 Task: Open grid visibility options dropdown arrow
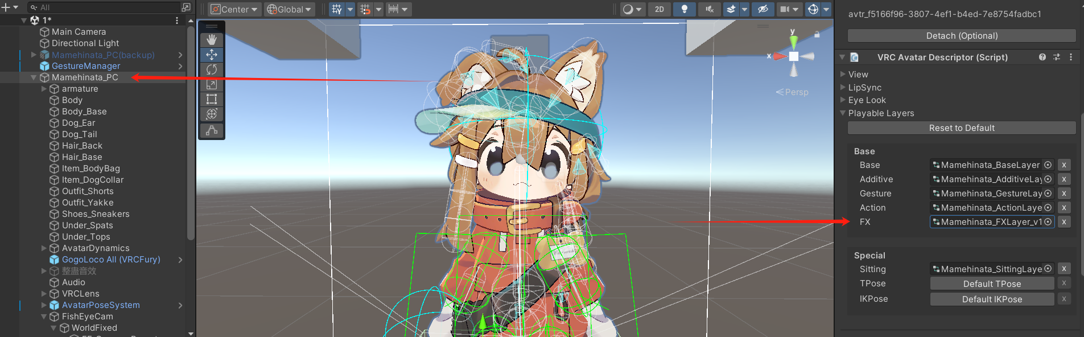(x=350, y=9)
